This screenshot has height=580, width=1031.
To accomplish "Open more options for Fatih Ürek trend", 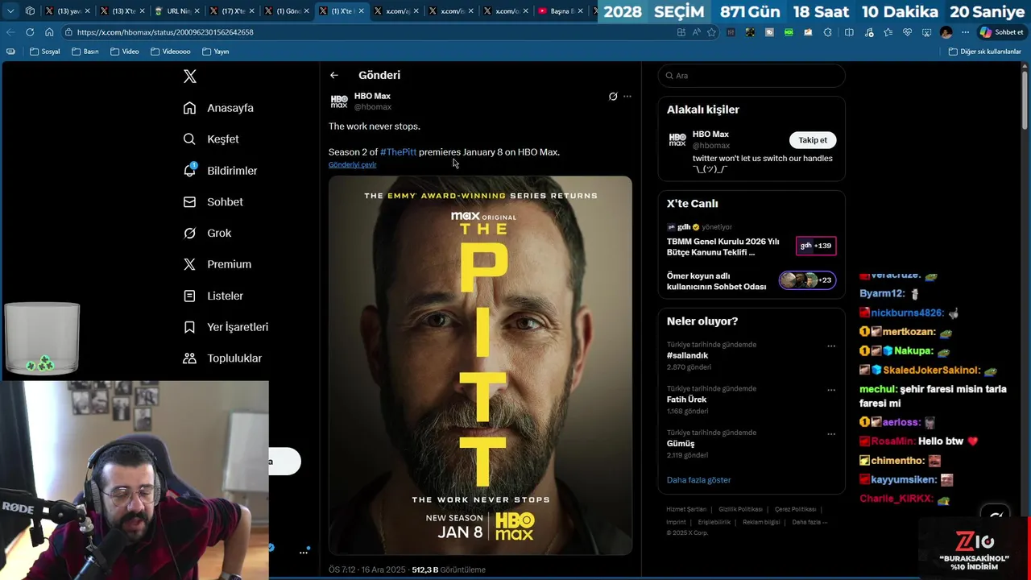I will [831, 390].
